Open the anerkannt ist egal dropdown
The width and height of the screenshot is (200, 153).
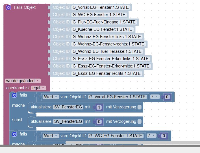pos(38,88)
